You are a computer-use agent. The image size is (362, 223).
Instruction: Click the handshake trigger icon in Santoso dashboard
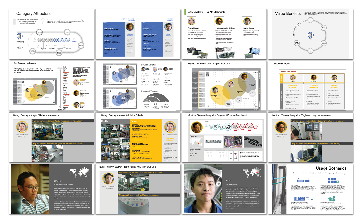[250, 127]
